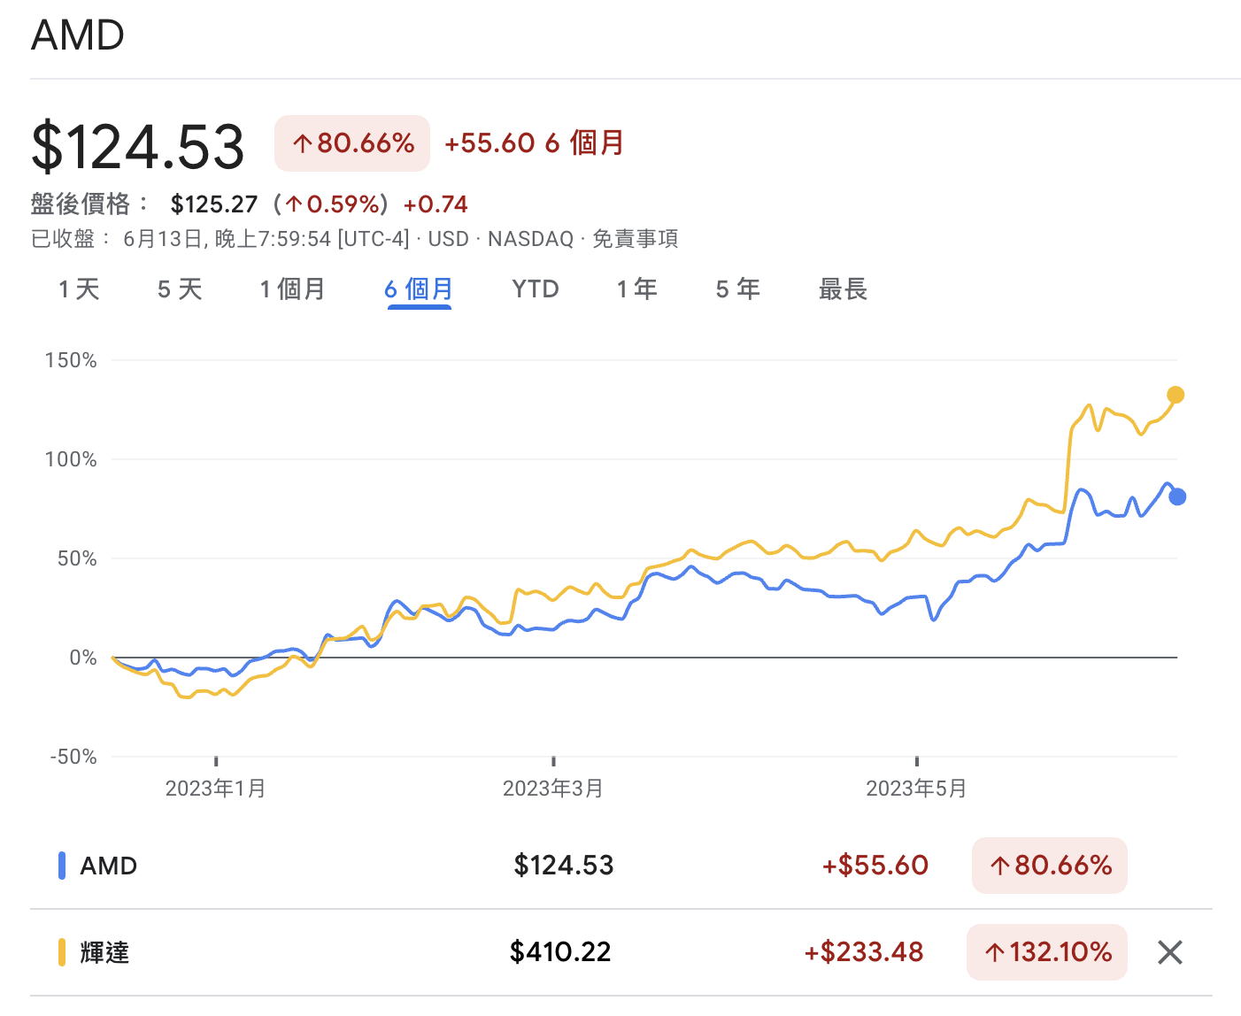Switch chart to 1 年 range
Viewport: 1241px width, 1016px height.
[x=636, y=289]
